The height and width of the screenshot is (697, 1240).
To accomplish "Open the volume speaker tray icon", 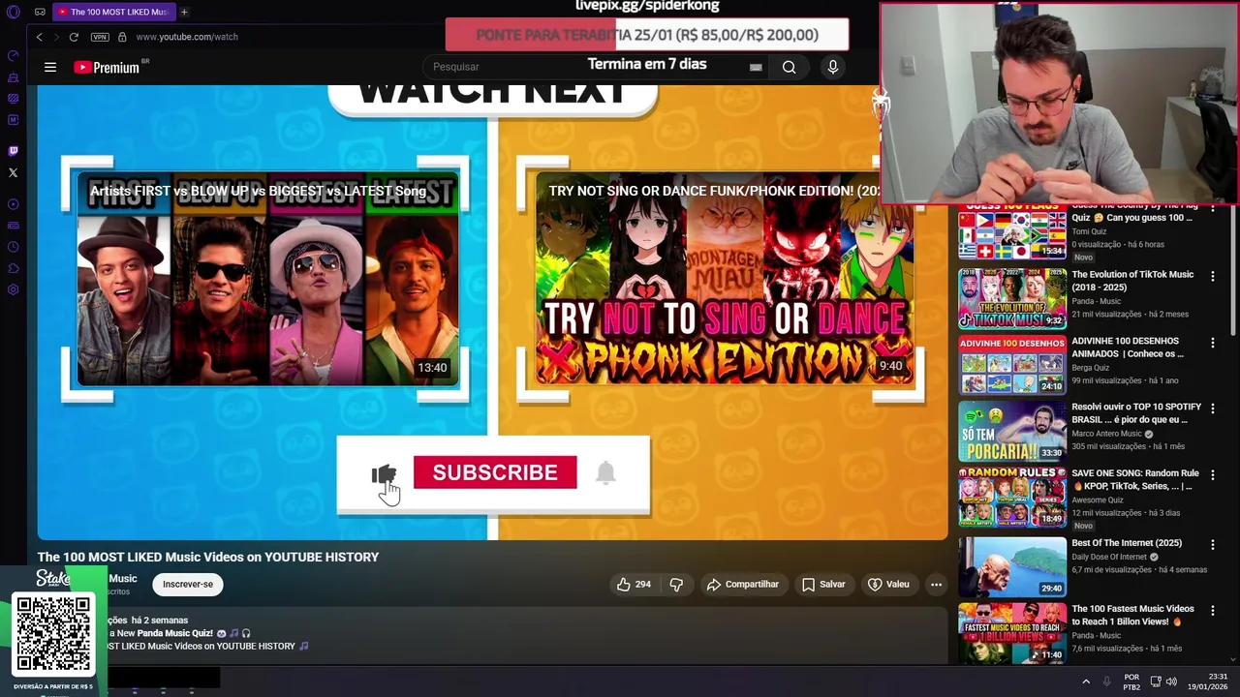I will 1171,682.
